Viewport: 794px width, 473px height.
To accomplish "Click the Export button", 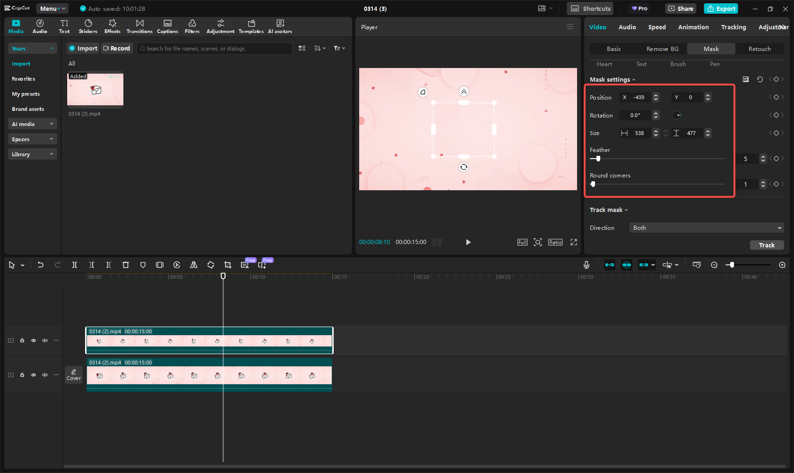I will [721, 8].
